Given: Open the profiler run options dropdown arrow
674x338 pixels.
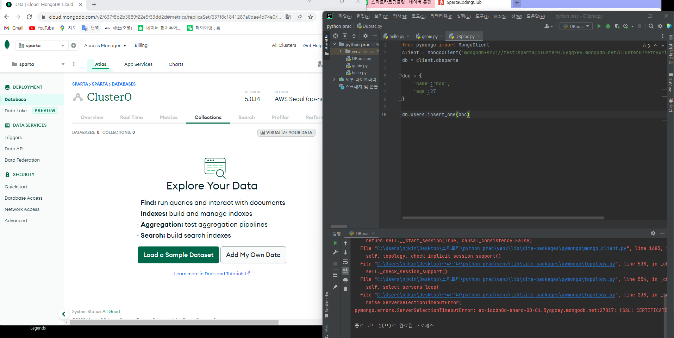Looking at the screenshot, I should tap(632, 26).
